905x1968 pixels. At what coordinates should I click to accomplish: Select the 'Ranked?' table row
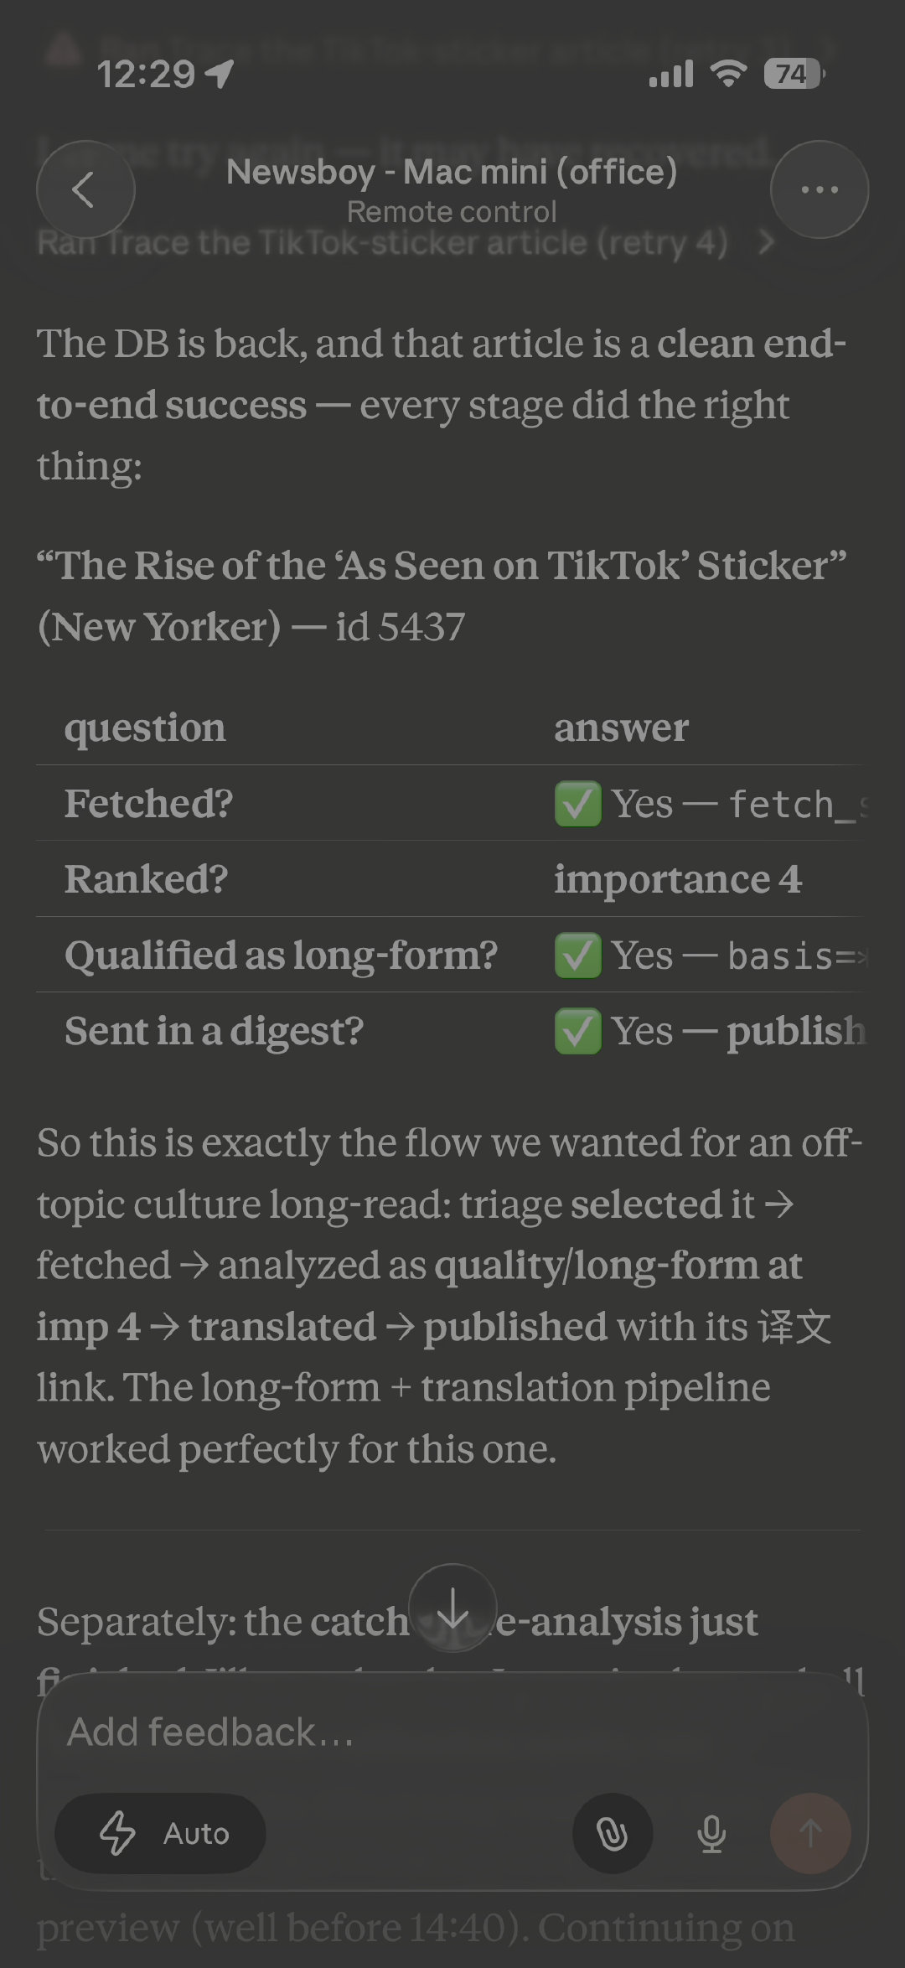coord(449,878)
